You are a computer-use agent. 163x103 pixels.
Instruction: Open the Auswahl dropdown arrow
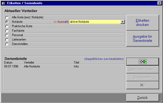123,22
